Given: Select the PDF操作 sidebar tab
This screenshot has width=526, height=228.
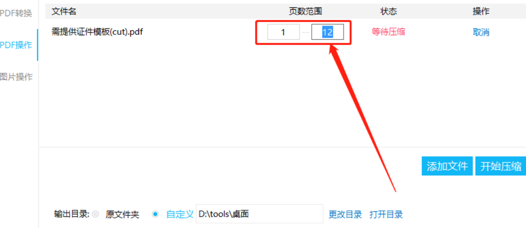Looking at the screenshot, I should (16, 45).
